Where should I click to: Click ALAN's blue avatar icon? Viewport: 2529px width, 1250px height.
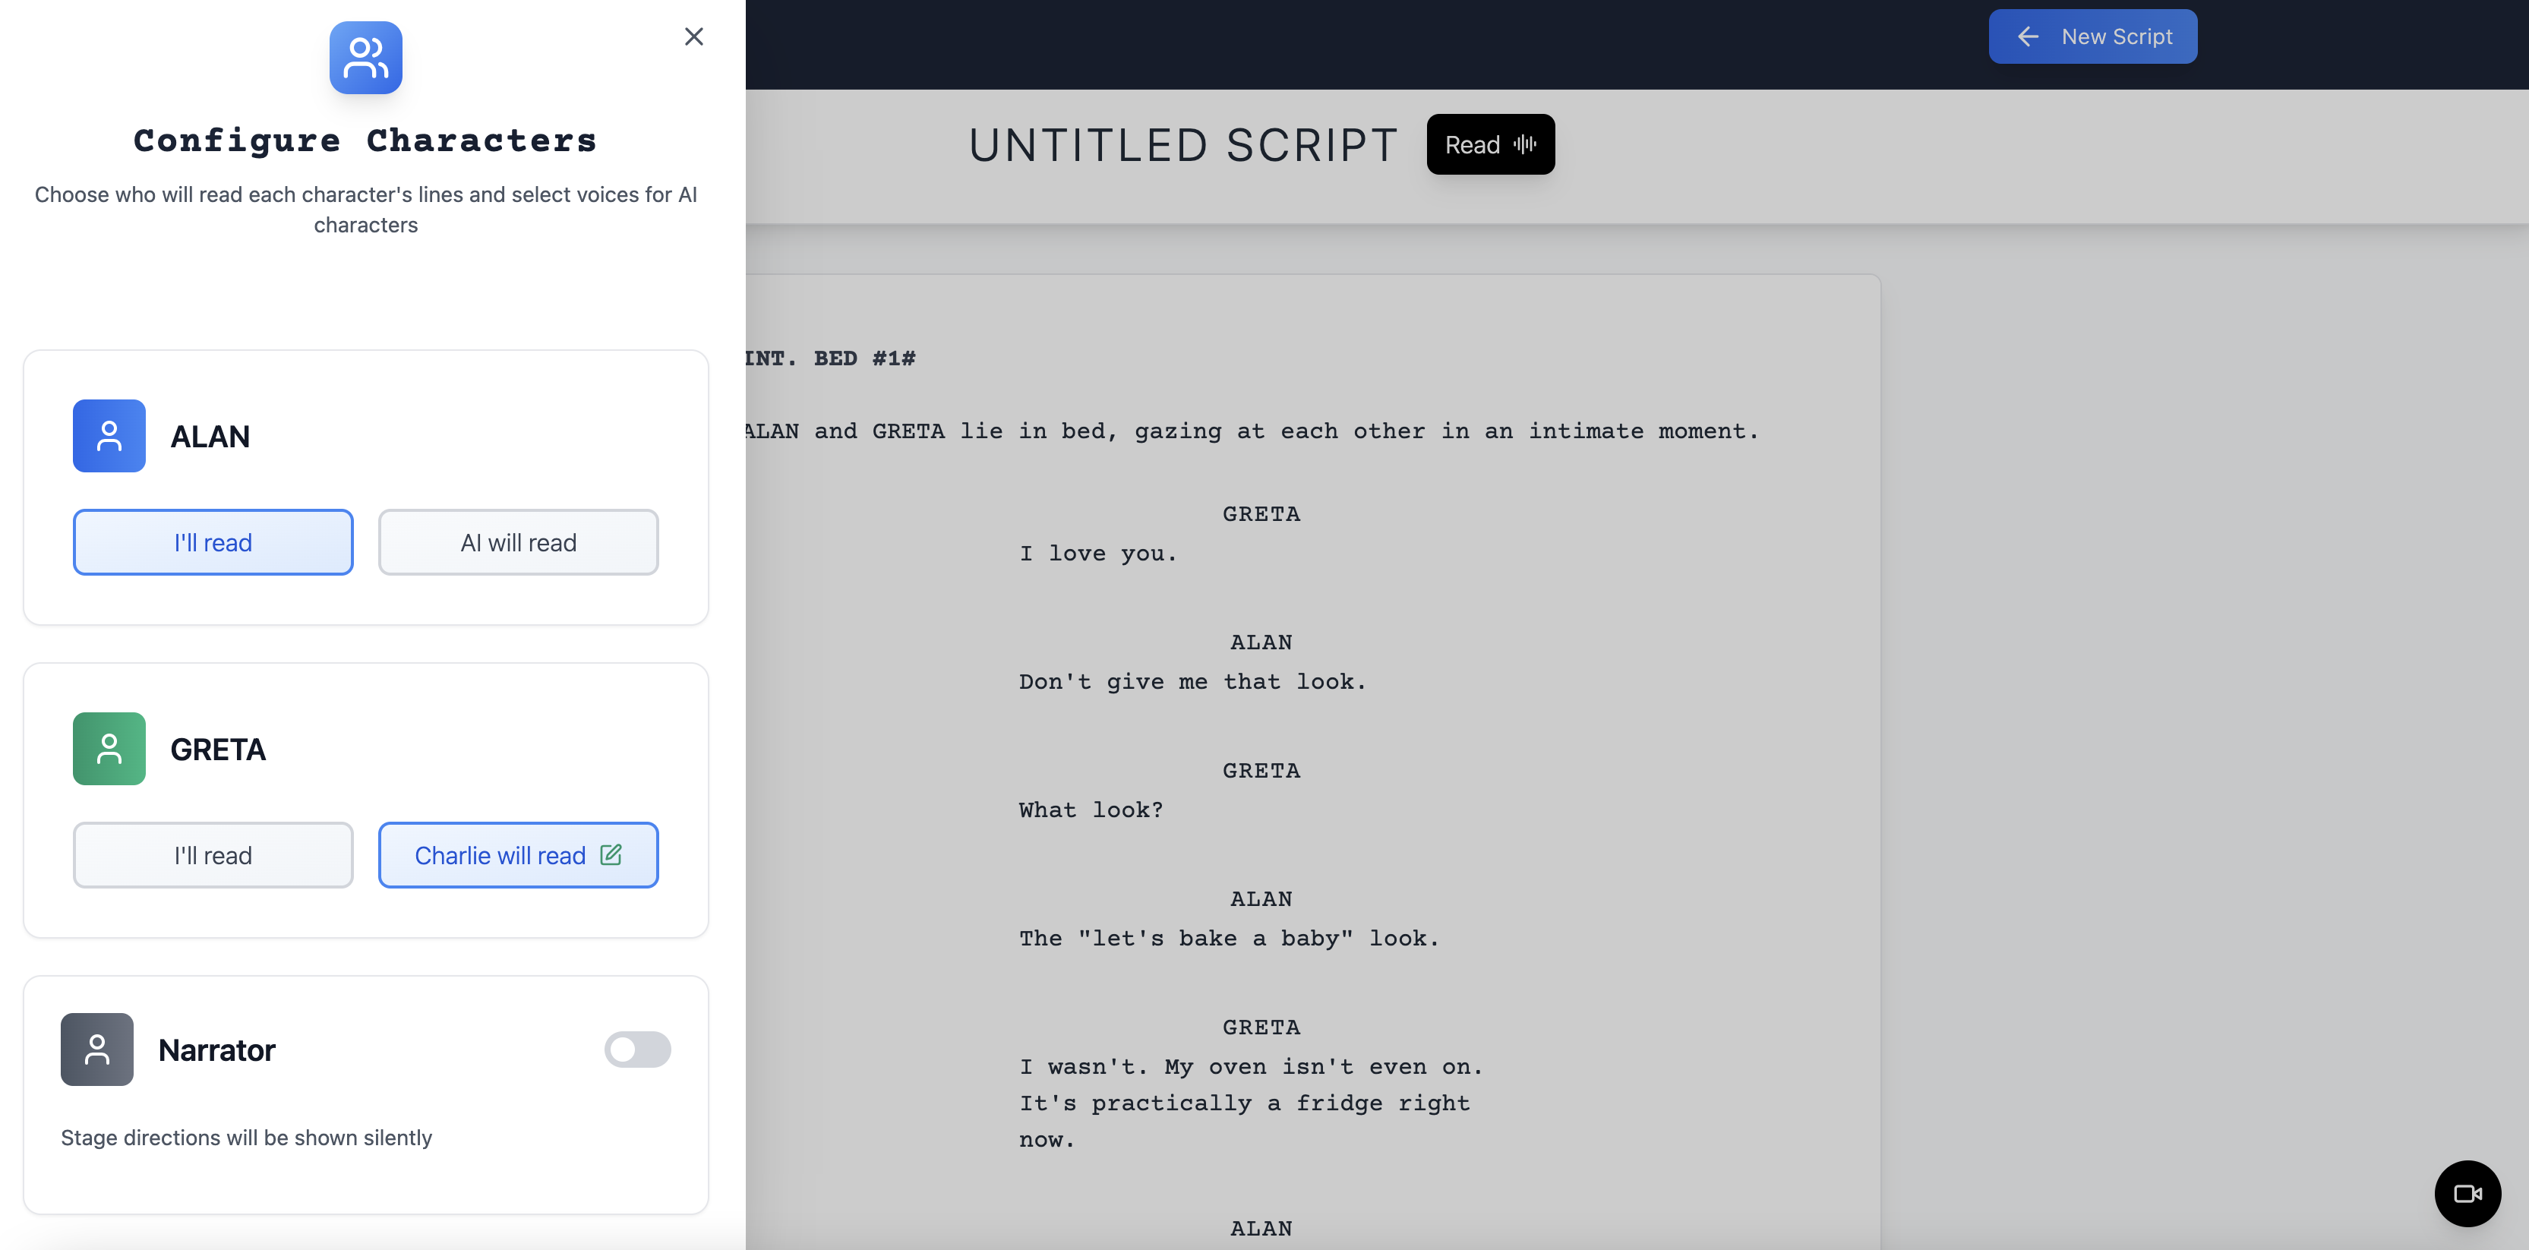coord(109,436)
